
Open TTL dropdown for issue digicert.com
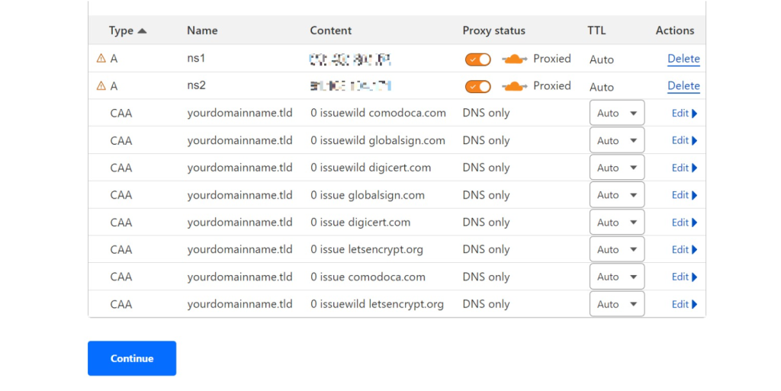click(x=617, y=223)
